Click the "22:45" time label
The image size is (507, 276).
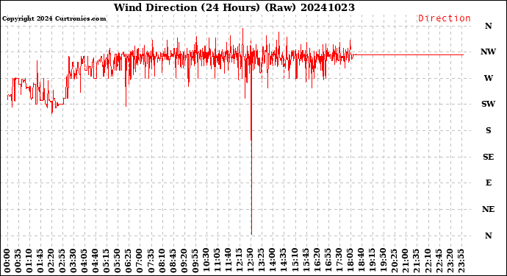pos(439,261)
